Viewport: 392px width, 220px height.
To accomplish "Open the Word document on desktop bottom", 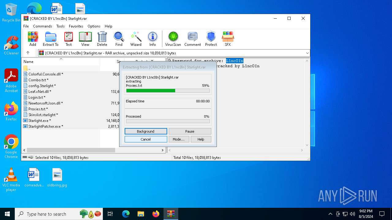I will point(34,177).
